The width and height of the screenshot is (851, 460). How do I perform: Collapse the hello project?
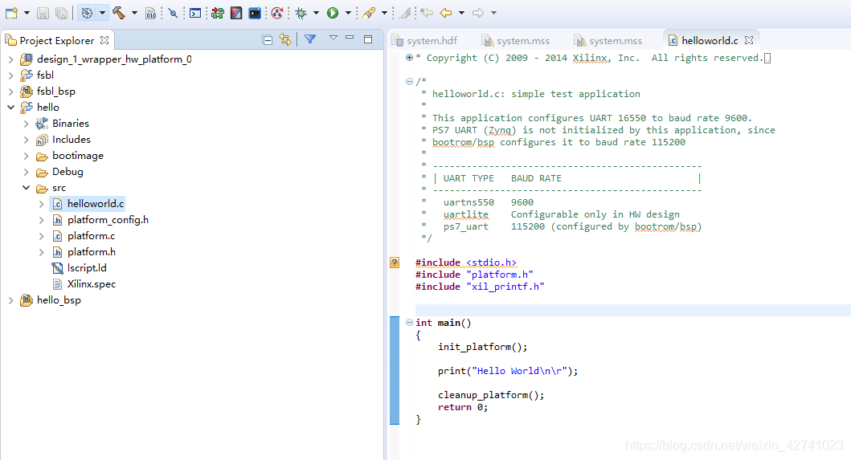tap(11, 108)
